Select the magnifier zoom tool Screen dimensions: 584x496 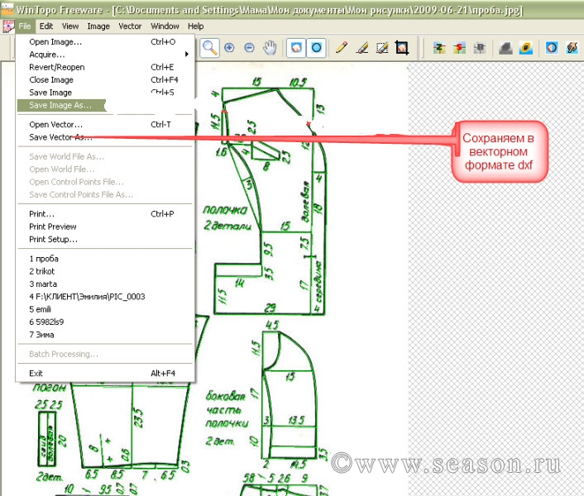[209, 48]
